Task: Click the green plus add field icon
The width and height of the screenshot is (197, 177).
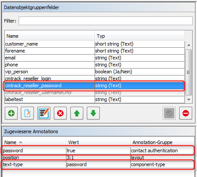Action: click(x=11, y=113)
